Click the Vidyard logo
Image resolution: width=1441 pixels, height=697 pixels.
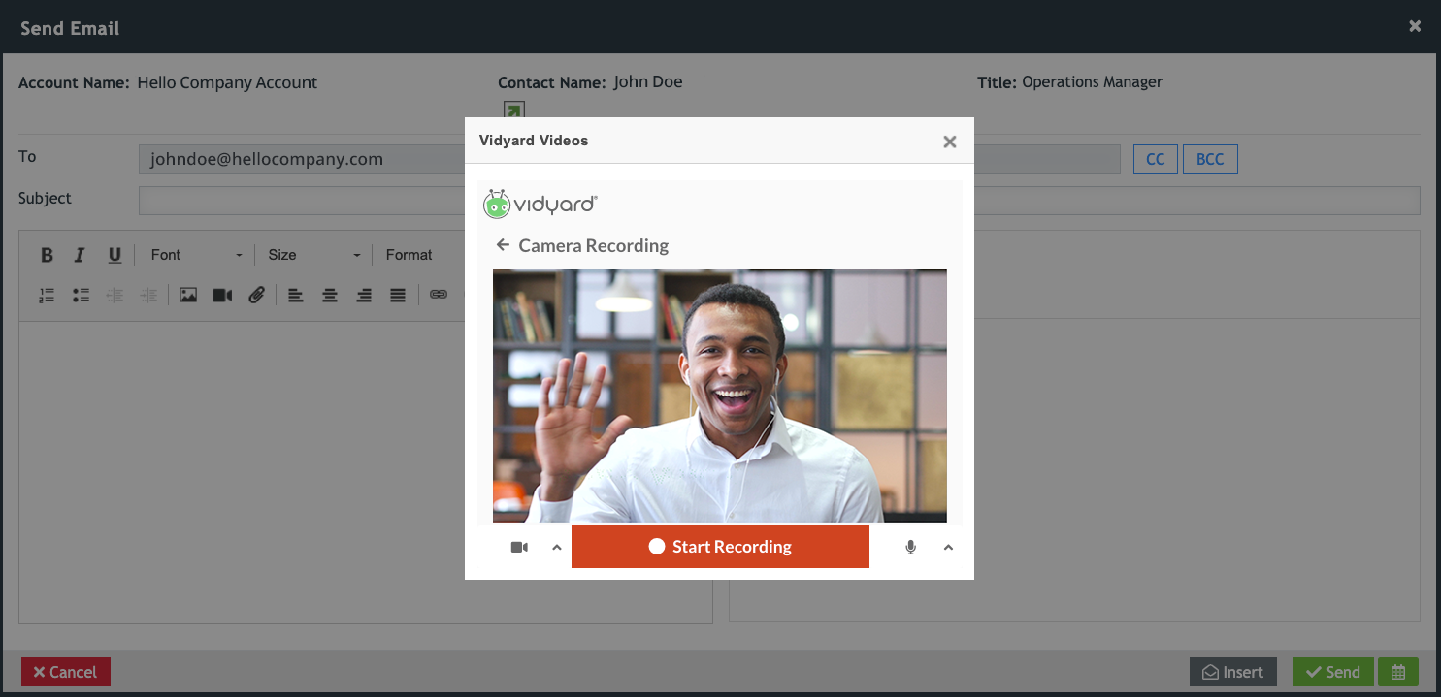pyautogui.click(x=540, y=204)
